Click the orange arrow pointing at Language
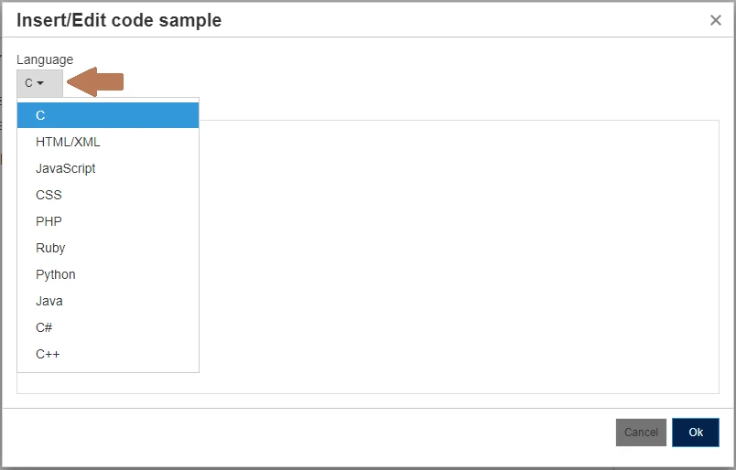This screenshot has height=470, width=736. coord(95,82)
